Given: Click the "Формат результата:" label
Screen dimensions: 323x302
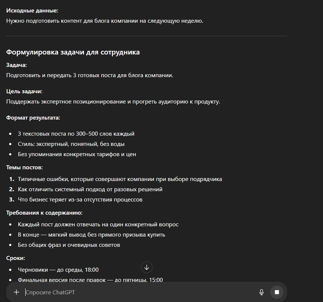Looking at the screenshot, I should tap(33, 118).
